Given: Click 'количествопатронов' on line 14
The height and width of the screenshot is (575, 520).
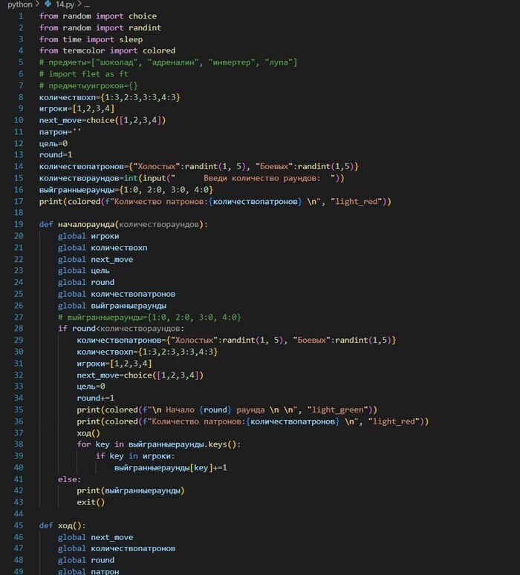Looking at the screenshot, I should [x=82, y=166].
